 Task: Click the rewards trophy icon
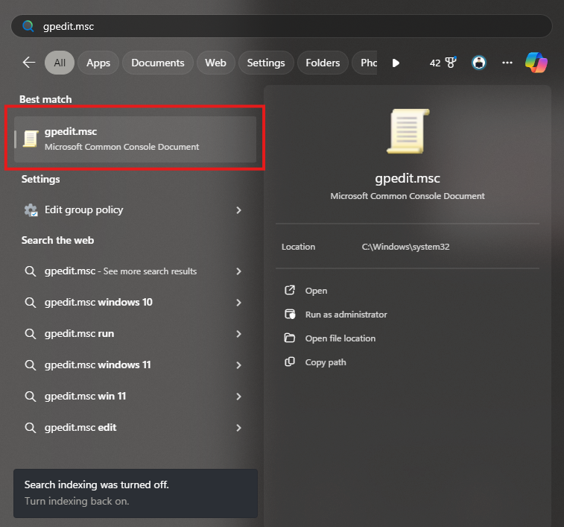[451, 63]
